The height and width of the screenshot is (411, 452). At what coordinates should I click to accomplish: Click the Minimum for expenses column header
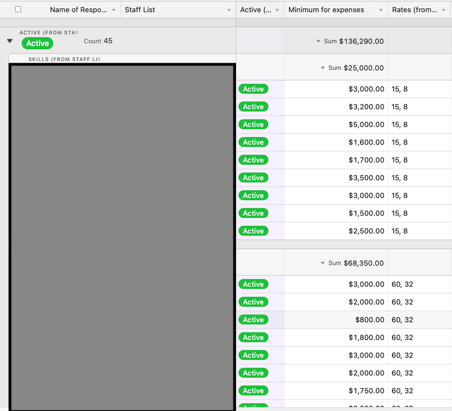point(336,10)
